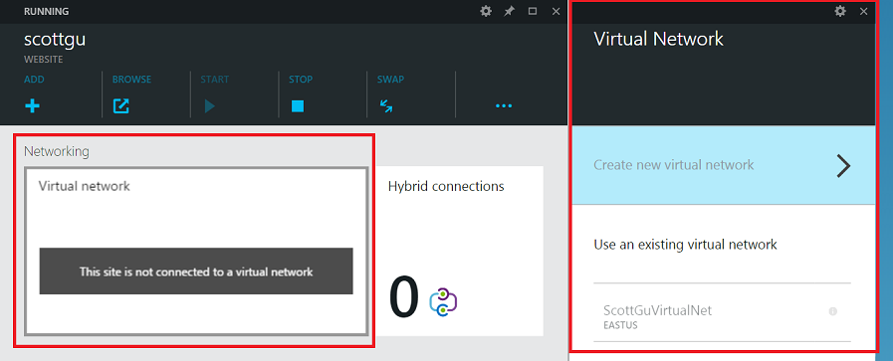Select Create new virtual network
Image resolution: width=893 pixels, height=361 pixels.
tap(724, 165)
